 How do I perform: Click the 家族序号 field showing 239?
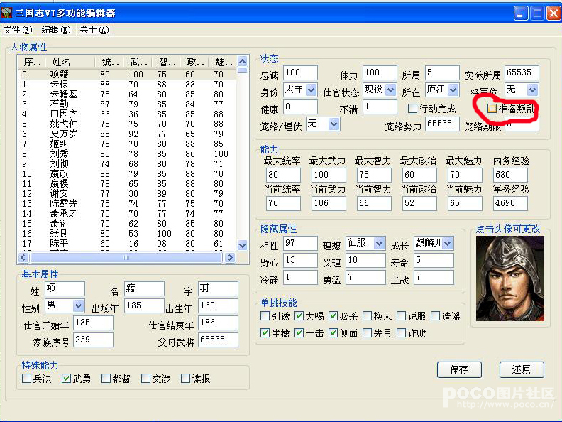[x=93, y=340]
